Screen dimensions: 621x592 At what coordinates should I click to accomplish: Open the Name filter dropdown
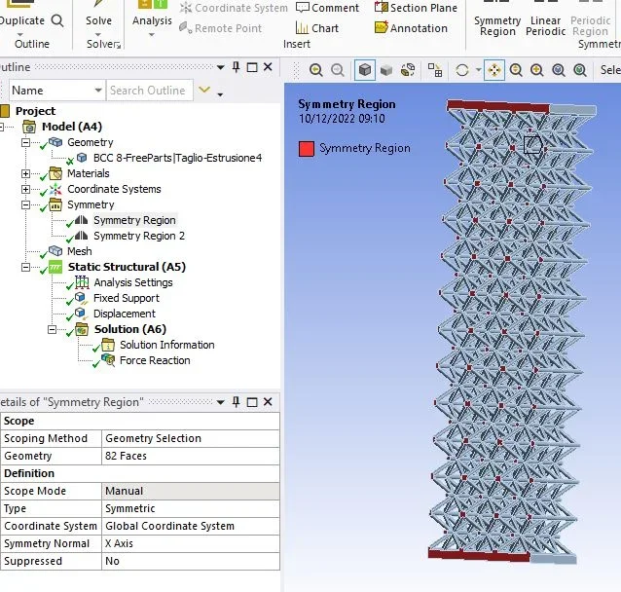coord(96,91)
